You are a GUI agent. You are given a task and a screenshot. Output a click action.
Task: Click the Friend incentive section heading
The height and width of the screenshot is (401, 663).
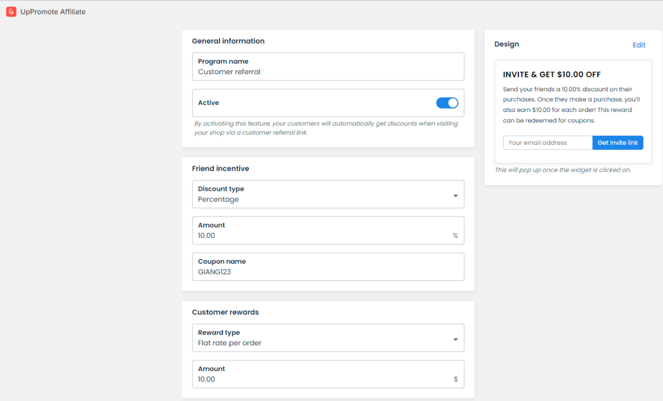tap(220, 168)
